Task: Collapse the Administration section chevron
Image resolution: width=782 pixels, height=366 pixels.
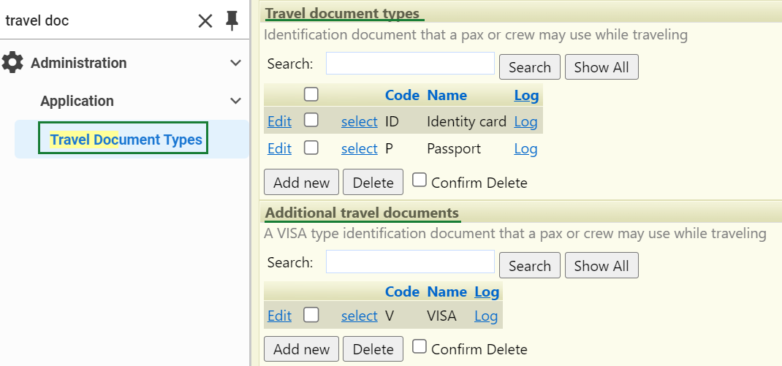Action: pyautogui.click(x=235, y=63)
